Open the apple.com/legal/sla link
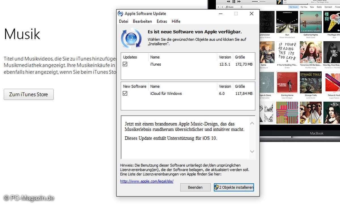The height and width of the screenshot is (204, 340). coord(147,181)
